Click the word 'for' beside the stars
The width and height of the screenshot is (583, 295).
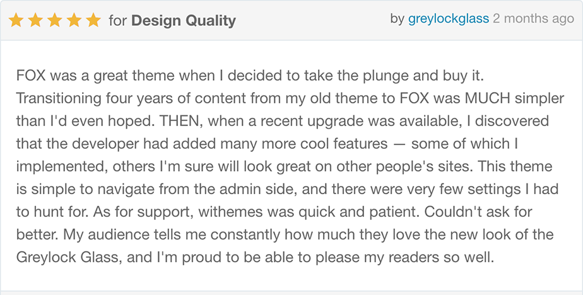click(118, 21)
